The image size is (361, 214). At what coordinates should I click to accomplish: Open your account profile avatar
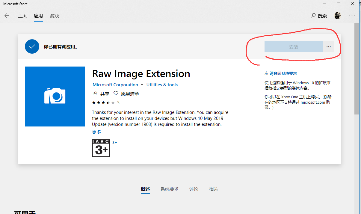click(338, 15)
